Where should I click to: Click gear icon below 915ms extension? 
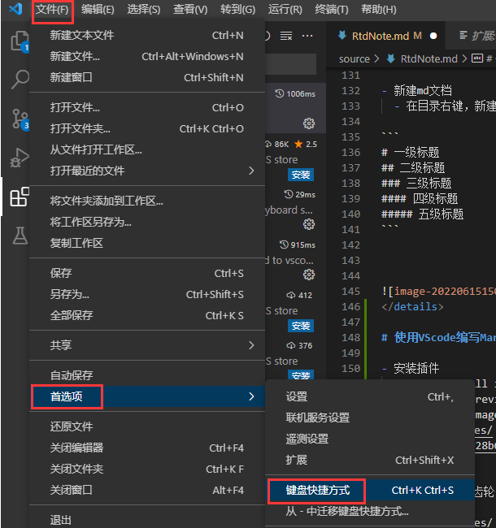point(309,275)
